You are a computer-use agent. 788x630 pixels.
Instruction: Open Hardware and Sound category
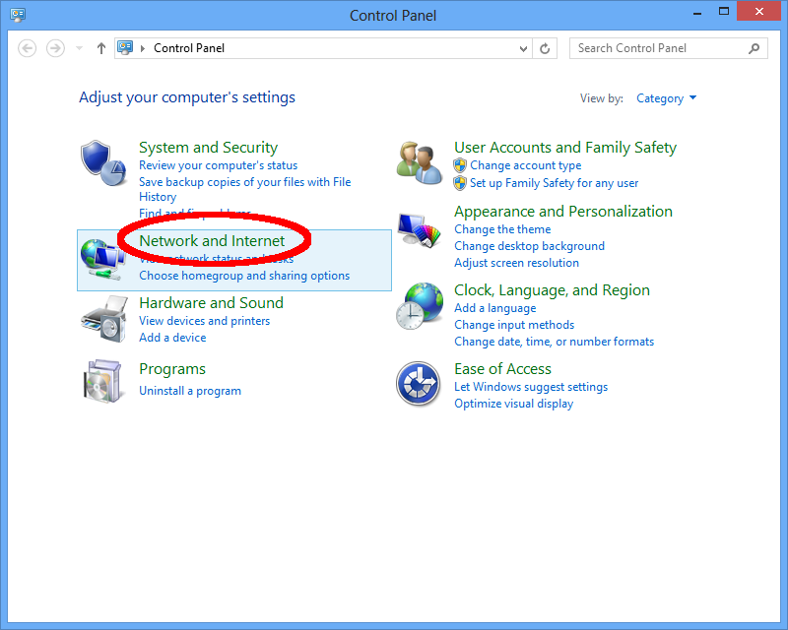211,303
